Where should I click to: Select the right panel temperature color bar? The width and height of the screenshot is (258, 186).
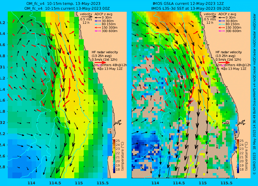pyautogui.click(x=238, y=156)
